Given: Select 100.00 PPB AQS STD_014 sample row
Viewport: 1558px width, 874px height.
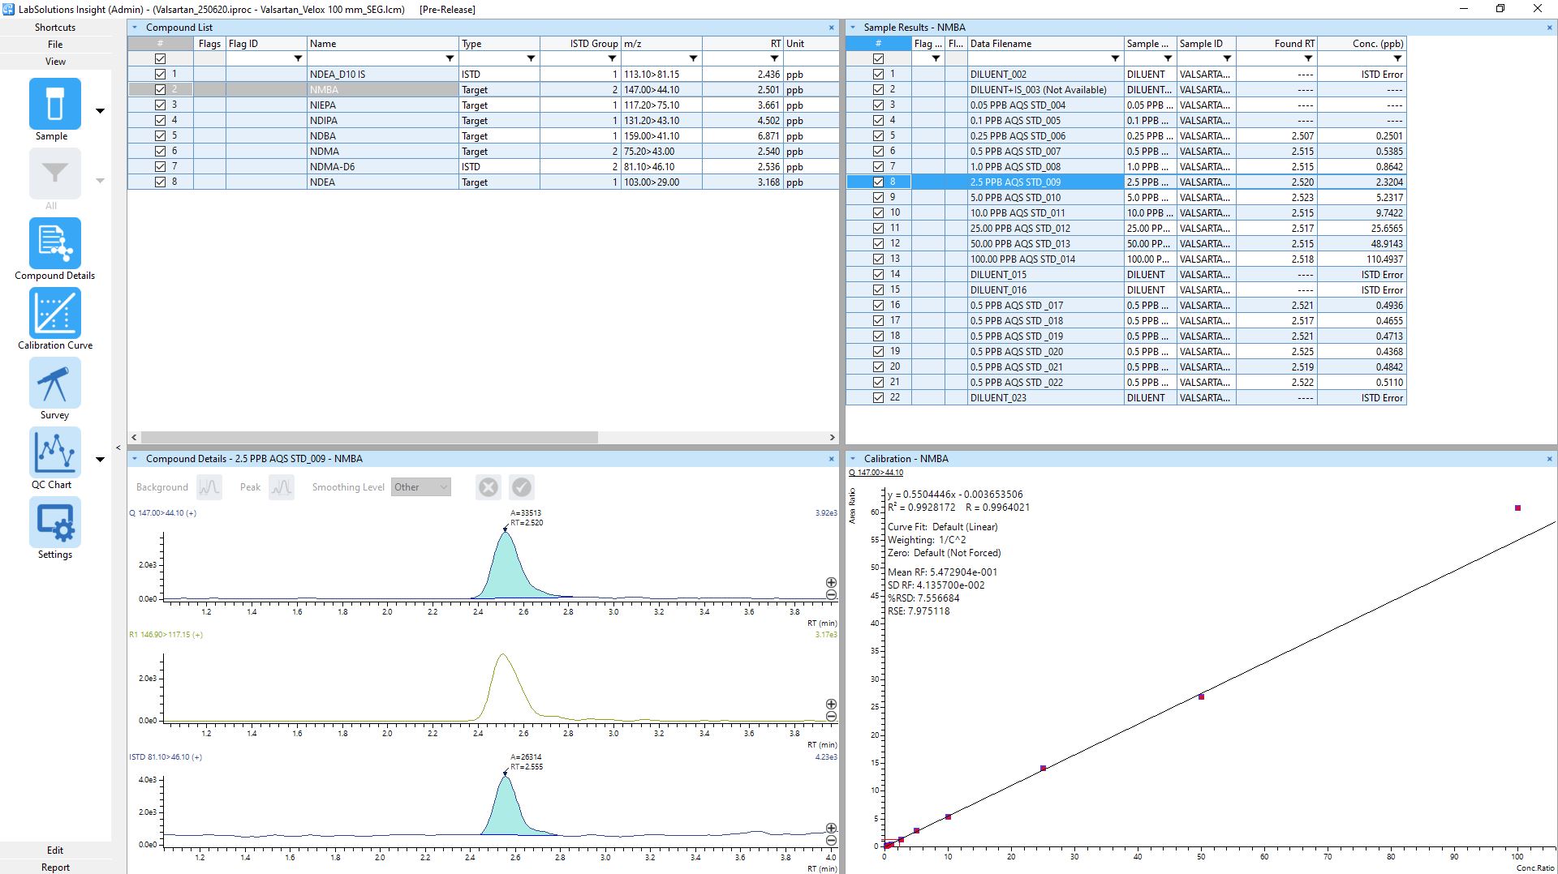Looking at the screenshot, I should (1126, 259).
